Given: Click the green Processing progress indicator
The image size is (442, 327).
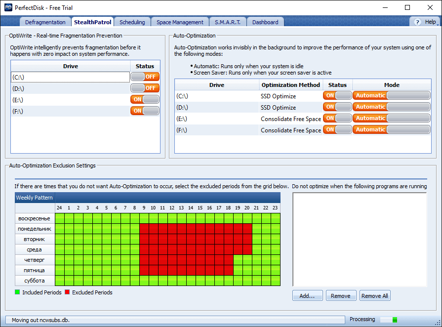Looking at the screenshot, I should [x=395, y=320].
